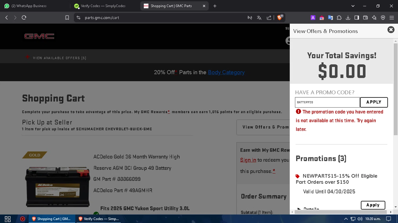Image resolution: width=398 pixels, height=223 pixels.
Task: Show hidden system tray icons
Action: click(x=346, y=219)
